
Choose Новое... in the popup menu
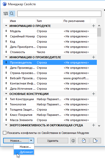coord(24,147)
